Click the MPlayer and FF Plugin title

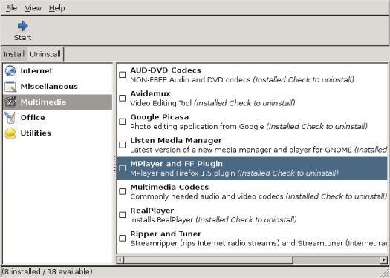coord(177,164)
